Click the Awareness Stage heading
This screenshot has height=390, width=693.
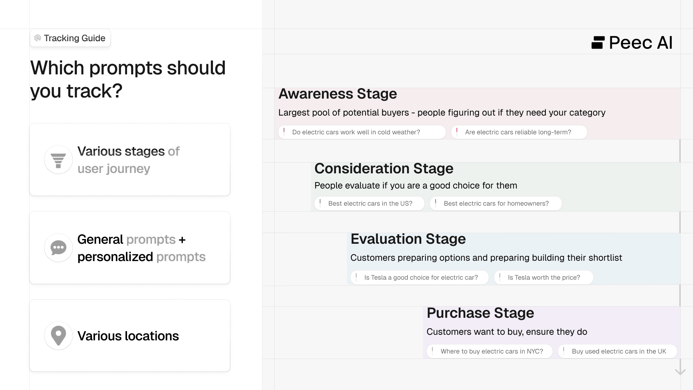click(337, 94)
